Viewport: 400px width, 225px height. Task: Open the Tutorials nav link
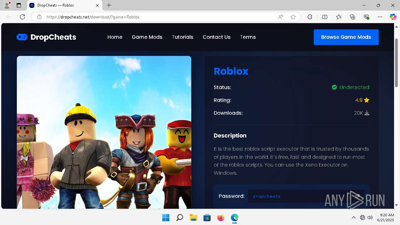182,37
